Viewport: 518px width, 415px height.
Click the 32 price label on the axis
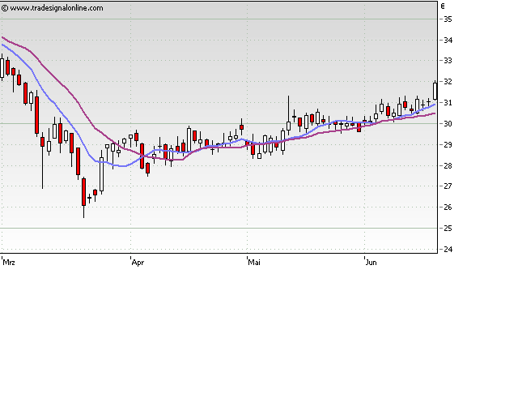coord(448,82)
